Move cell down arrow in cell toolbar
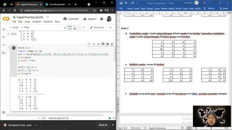Viewport: 232px width, 130px height. point(94,44)
